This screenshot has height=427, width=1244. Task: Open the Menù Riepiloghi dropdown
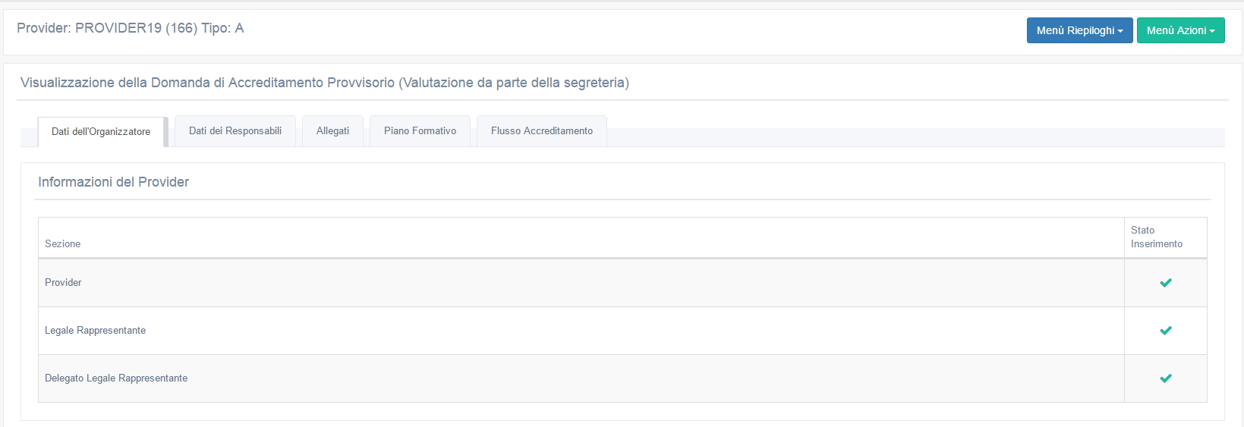1079,30
